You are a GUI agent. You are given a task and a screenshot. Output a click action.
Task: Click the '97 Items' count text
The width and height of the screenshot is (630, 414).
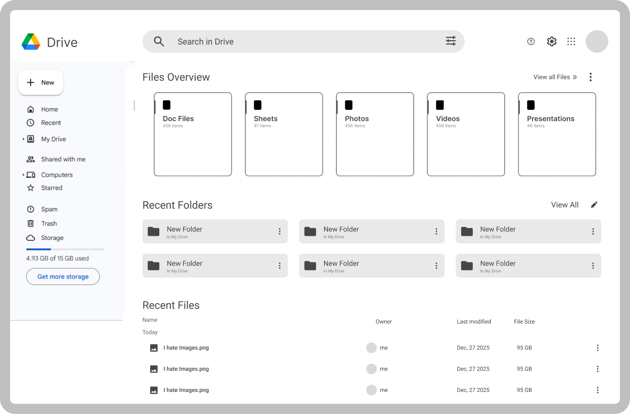tap(262, 126)
